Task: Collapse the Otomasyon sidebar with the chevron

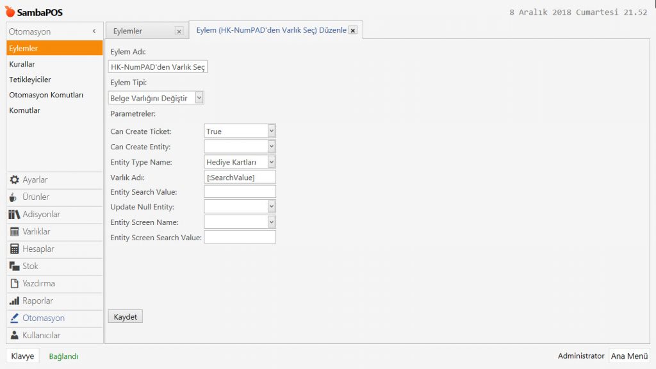Action: click(94, 31)
